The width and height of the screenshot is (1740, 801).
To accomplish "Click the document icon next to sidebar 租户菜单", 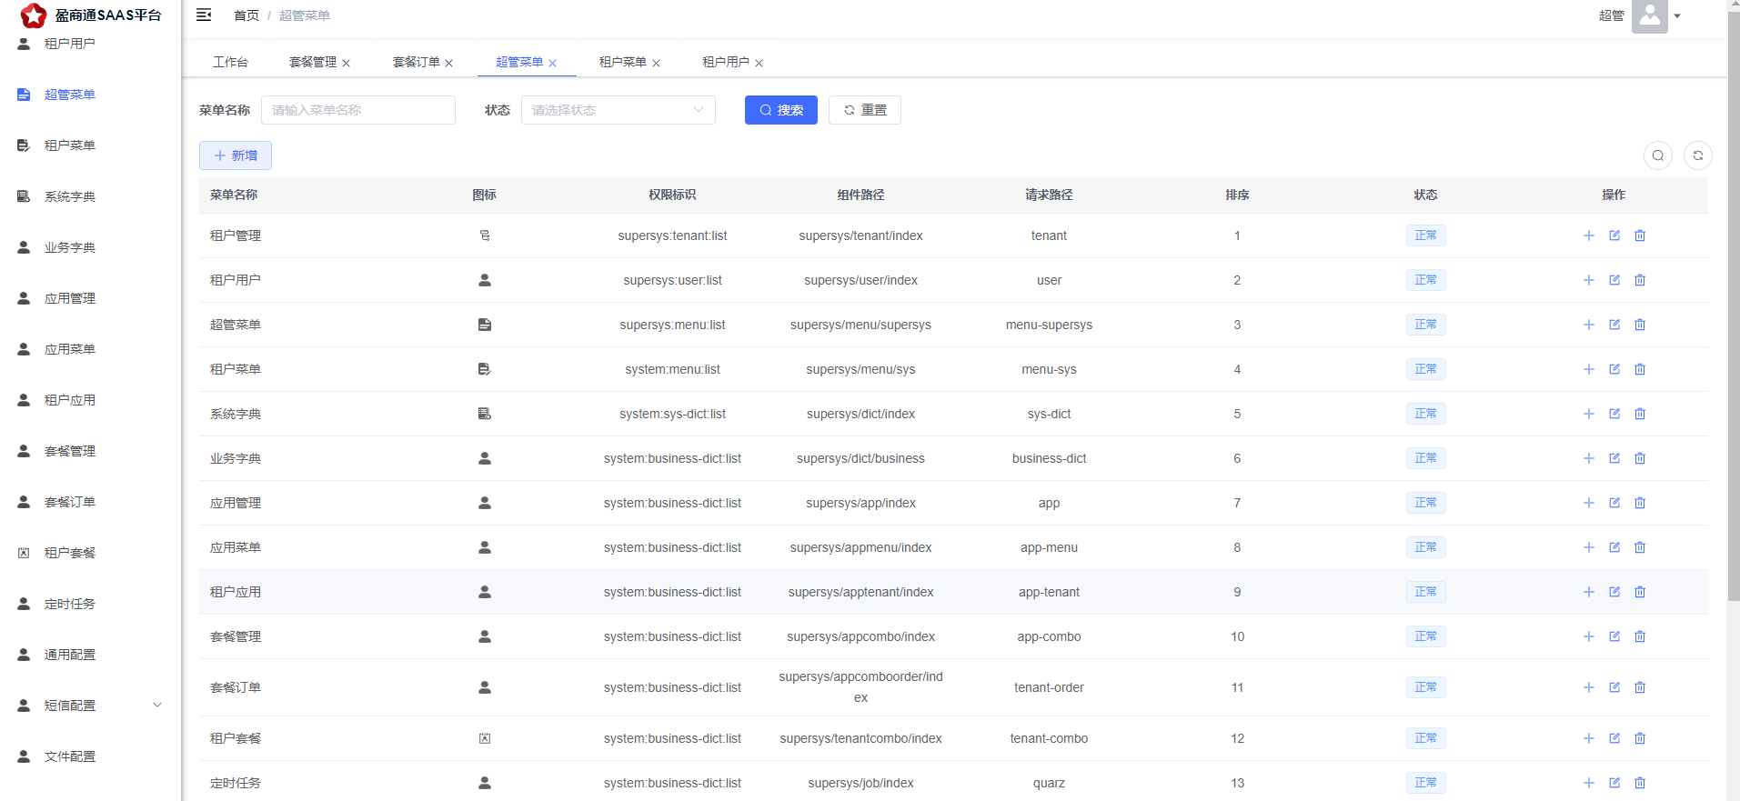I will [x=24, y=145].
